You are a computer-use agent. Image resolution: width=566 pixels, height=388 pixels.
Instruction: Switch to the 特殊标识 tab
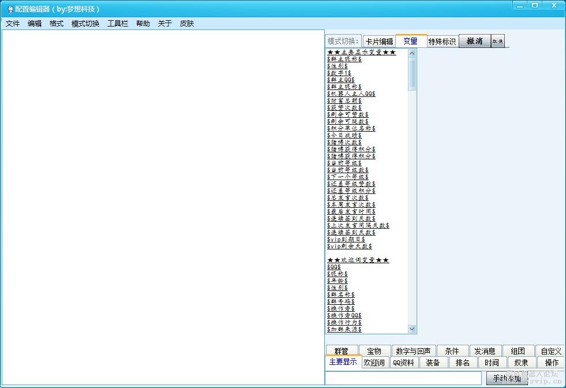click(442, 42)
